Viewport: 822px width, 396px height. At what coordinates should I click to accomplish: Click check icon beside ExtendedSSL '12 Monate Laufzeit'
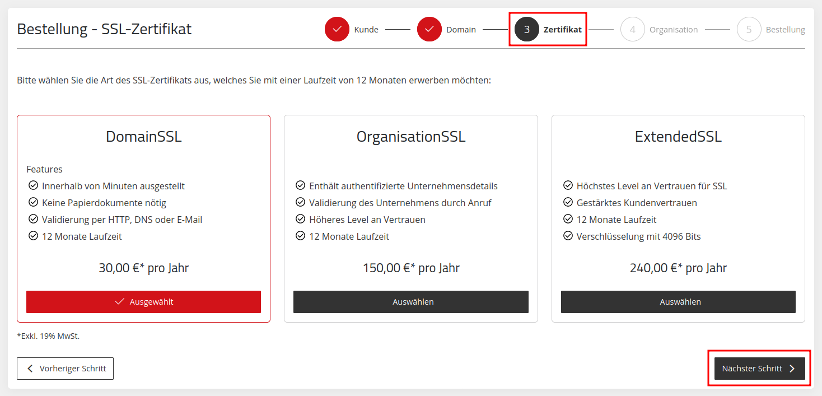coord(568,219)
